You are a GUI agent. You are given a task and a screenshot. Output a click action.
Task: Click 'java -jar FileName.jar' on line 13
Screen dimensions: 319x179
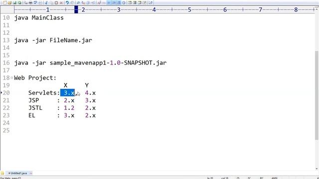(53, 40)
